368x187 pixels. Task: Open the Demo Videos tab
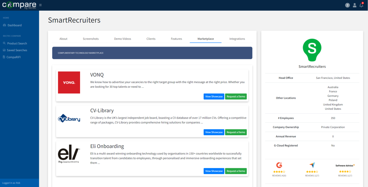pos(122,39)
